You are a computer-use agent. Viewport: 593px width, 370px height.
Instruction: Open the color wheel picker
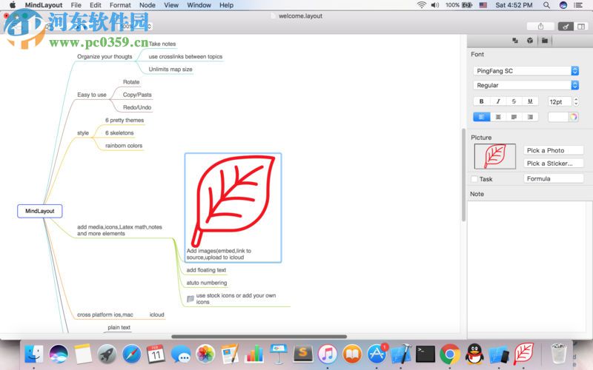pyautogui.click(x=573, y=117)
